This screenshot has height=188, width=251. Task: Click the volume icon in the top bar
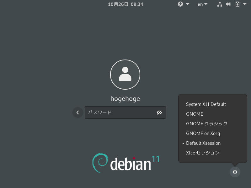pos(228,4)
